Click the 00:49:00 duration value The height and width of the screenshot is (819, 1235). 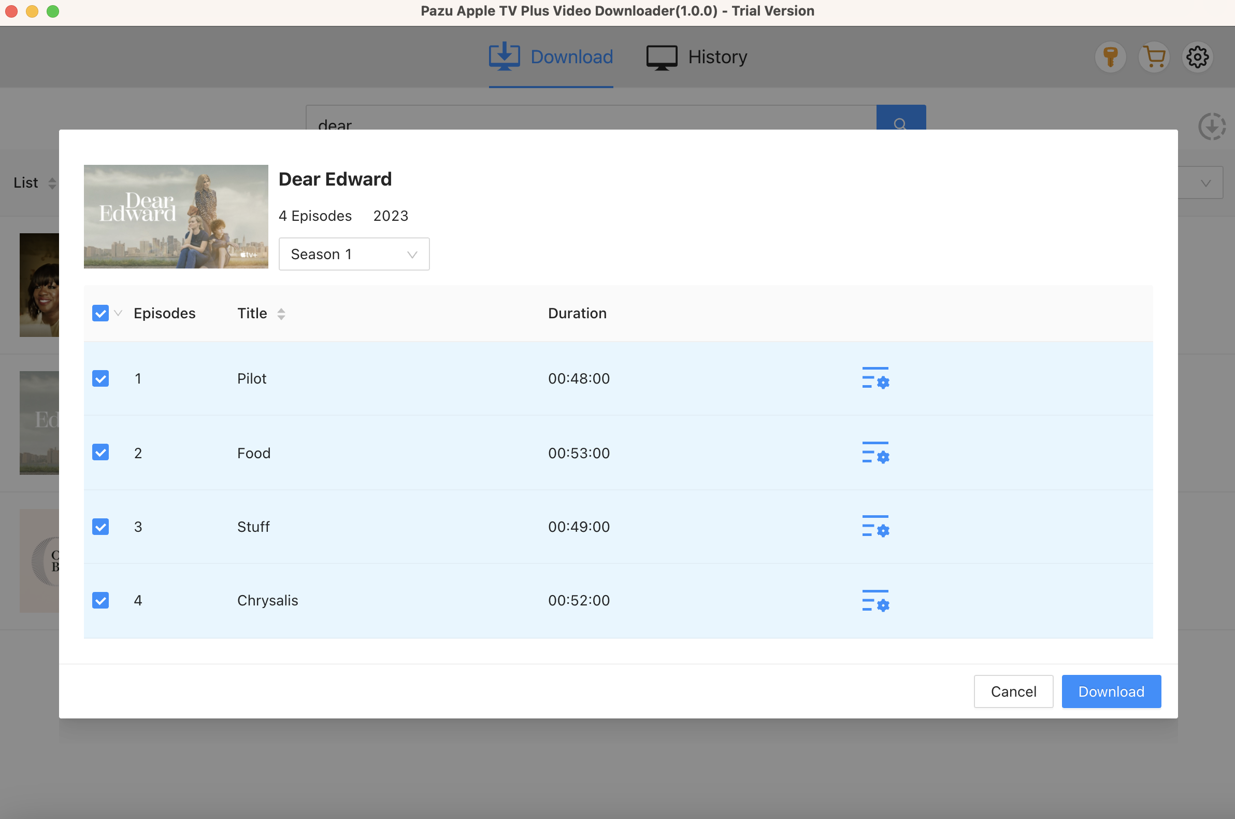pos(578,526)
